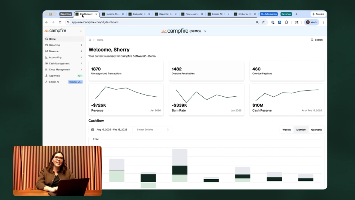355x200 pixels.
Task: Expand the Close Management chevron
Action: (81, 70)
